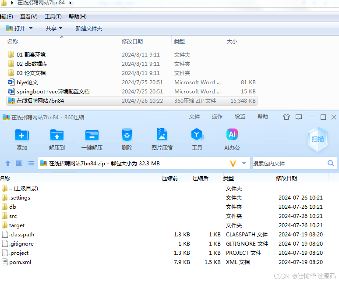Click the biye论文 Word document icon
The height and width of the screenshot is (282, 339).
coord(11,82)
